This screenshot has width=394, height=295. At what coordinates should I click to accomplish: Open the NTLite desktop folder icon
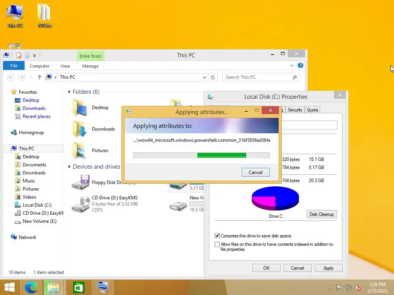point(45,15)
